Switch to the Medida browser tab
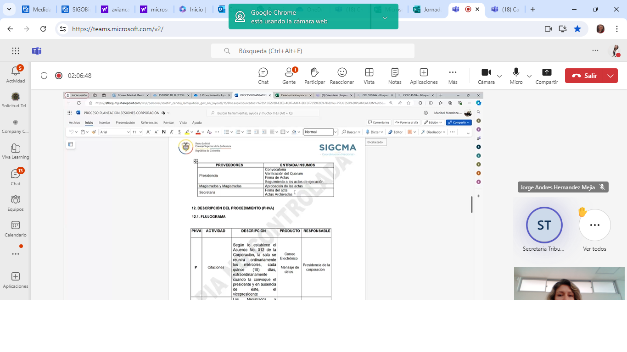The image size is (627, 352). point(37,9)
